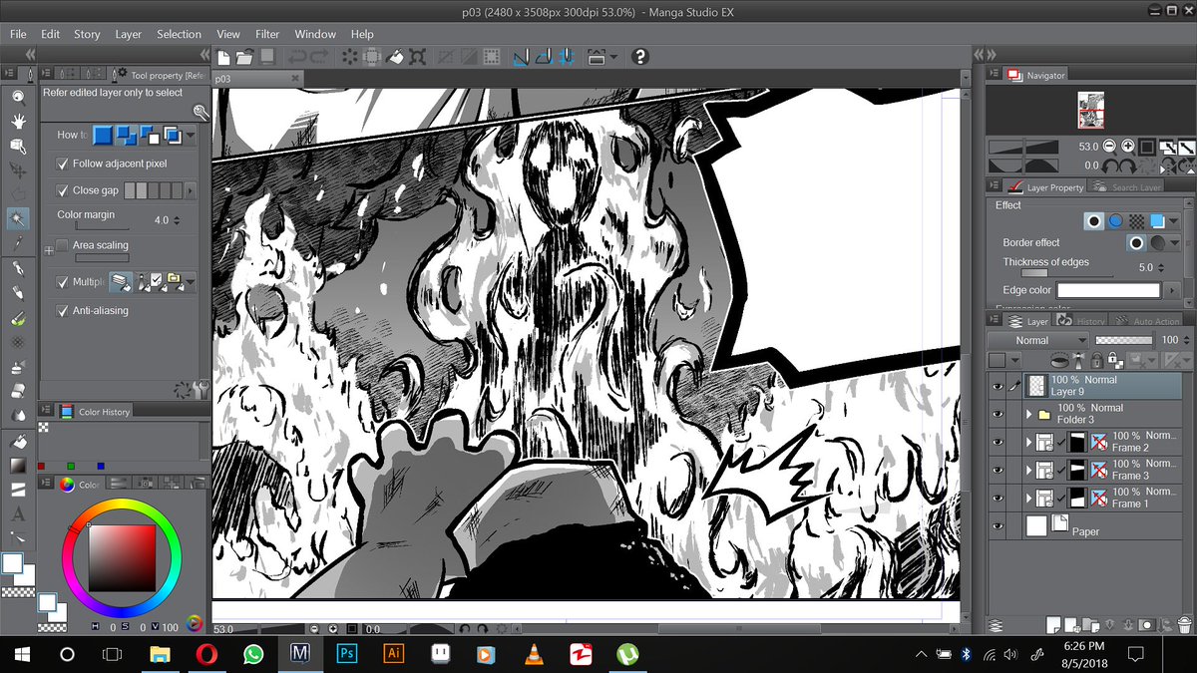Open the Edge color picker arrow
Image resolution: width=1197 pixels, height=673 pixels.
coord(1173,290)
